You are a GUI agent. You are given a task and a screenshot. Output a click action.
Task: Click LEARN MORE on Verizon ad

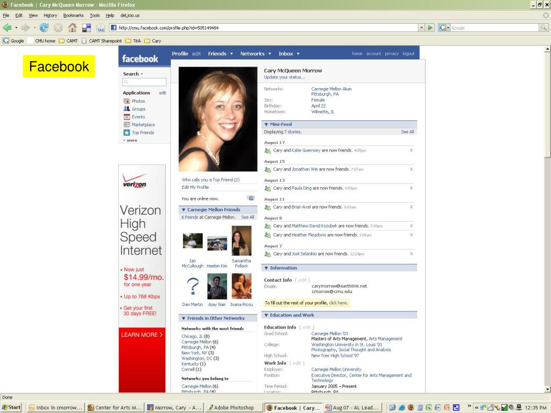tap(142, 334)
